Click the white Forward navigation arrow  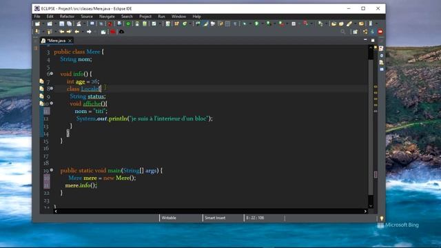pyautogui.click(x=89, y=32)
